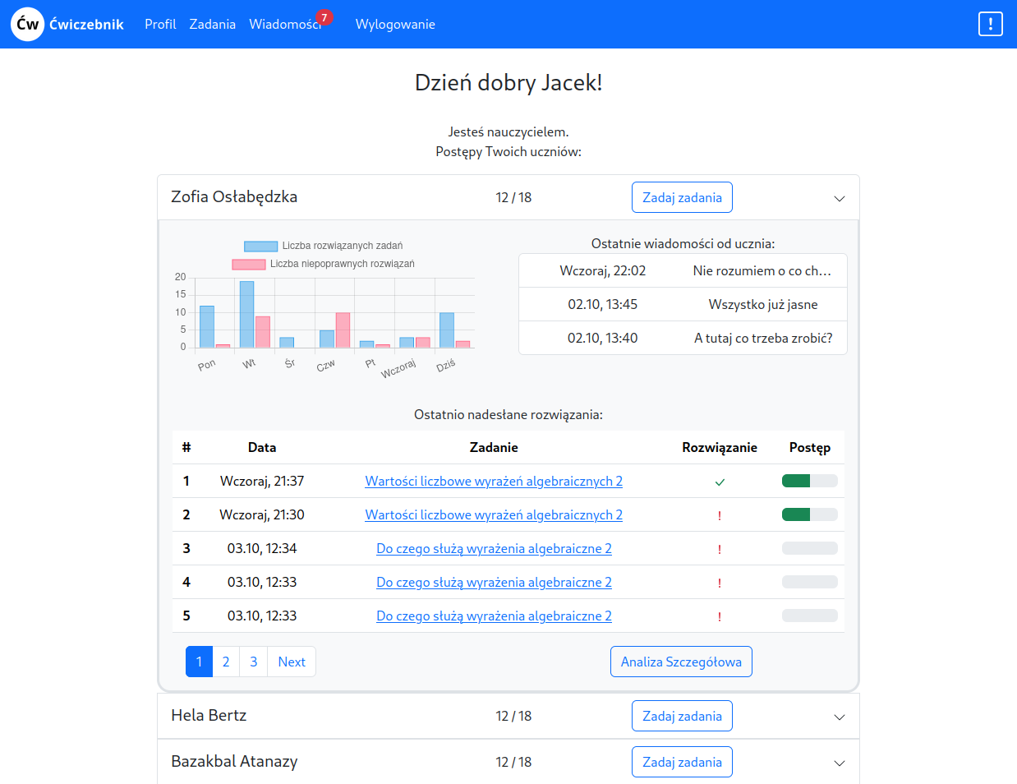Expand the Bazakbal Atanazy panel chevron
The image size is (1017, 784).
coord(839,763)
